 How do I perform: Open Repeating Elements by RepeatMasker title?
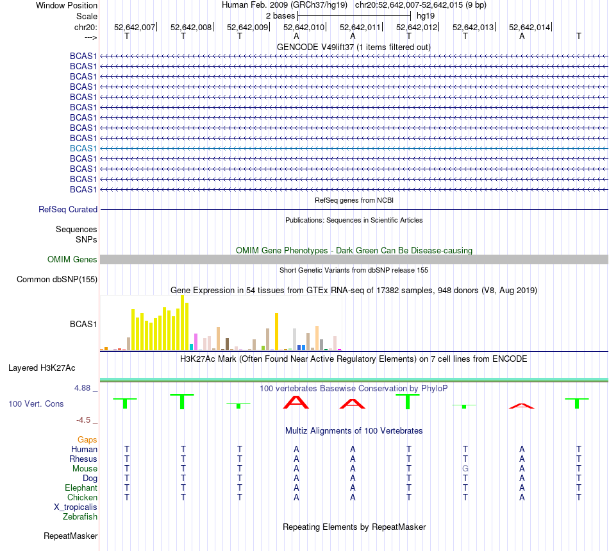click(x=354, y=527)
